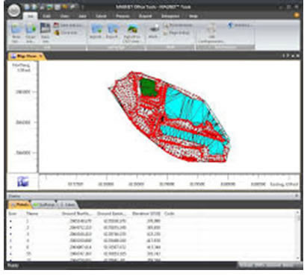
Task: Switch to the Edit ribbon tab
Action: click(x=46, y=16)
